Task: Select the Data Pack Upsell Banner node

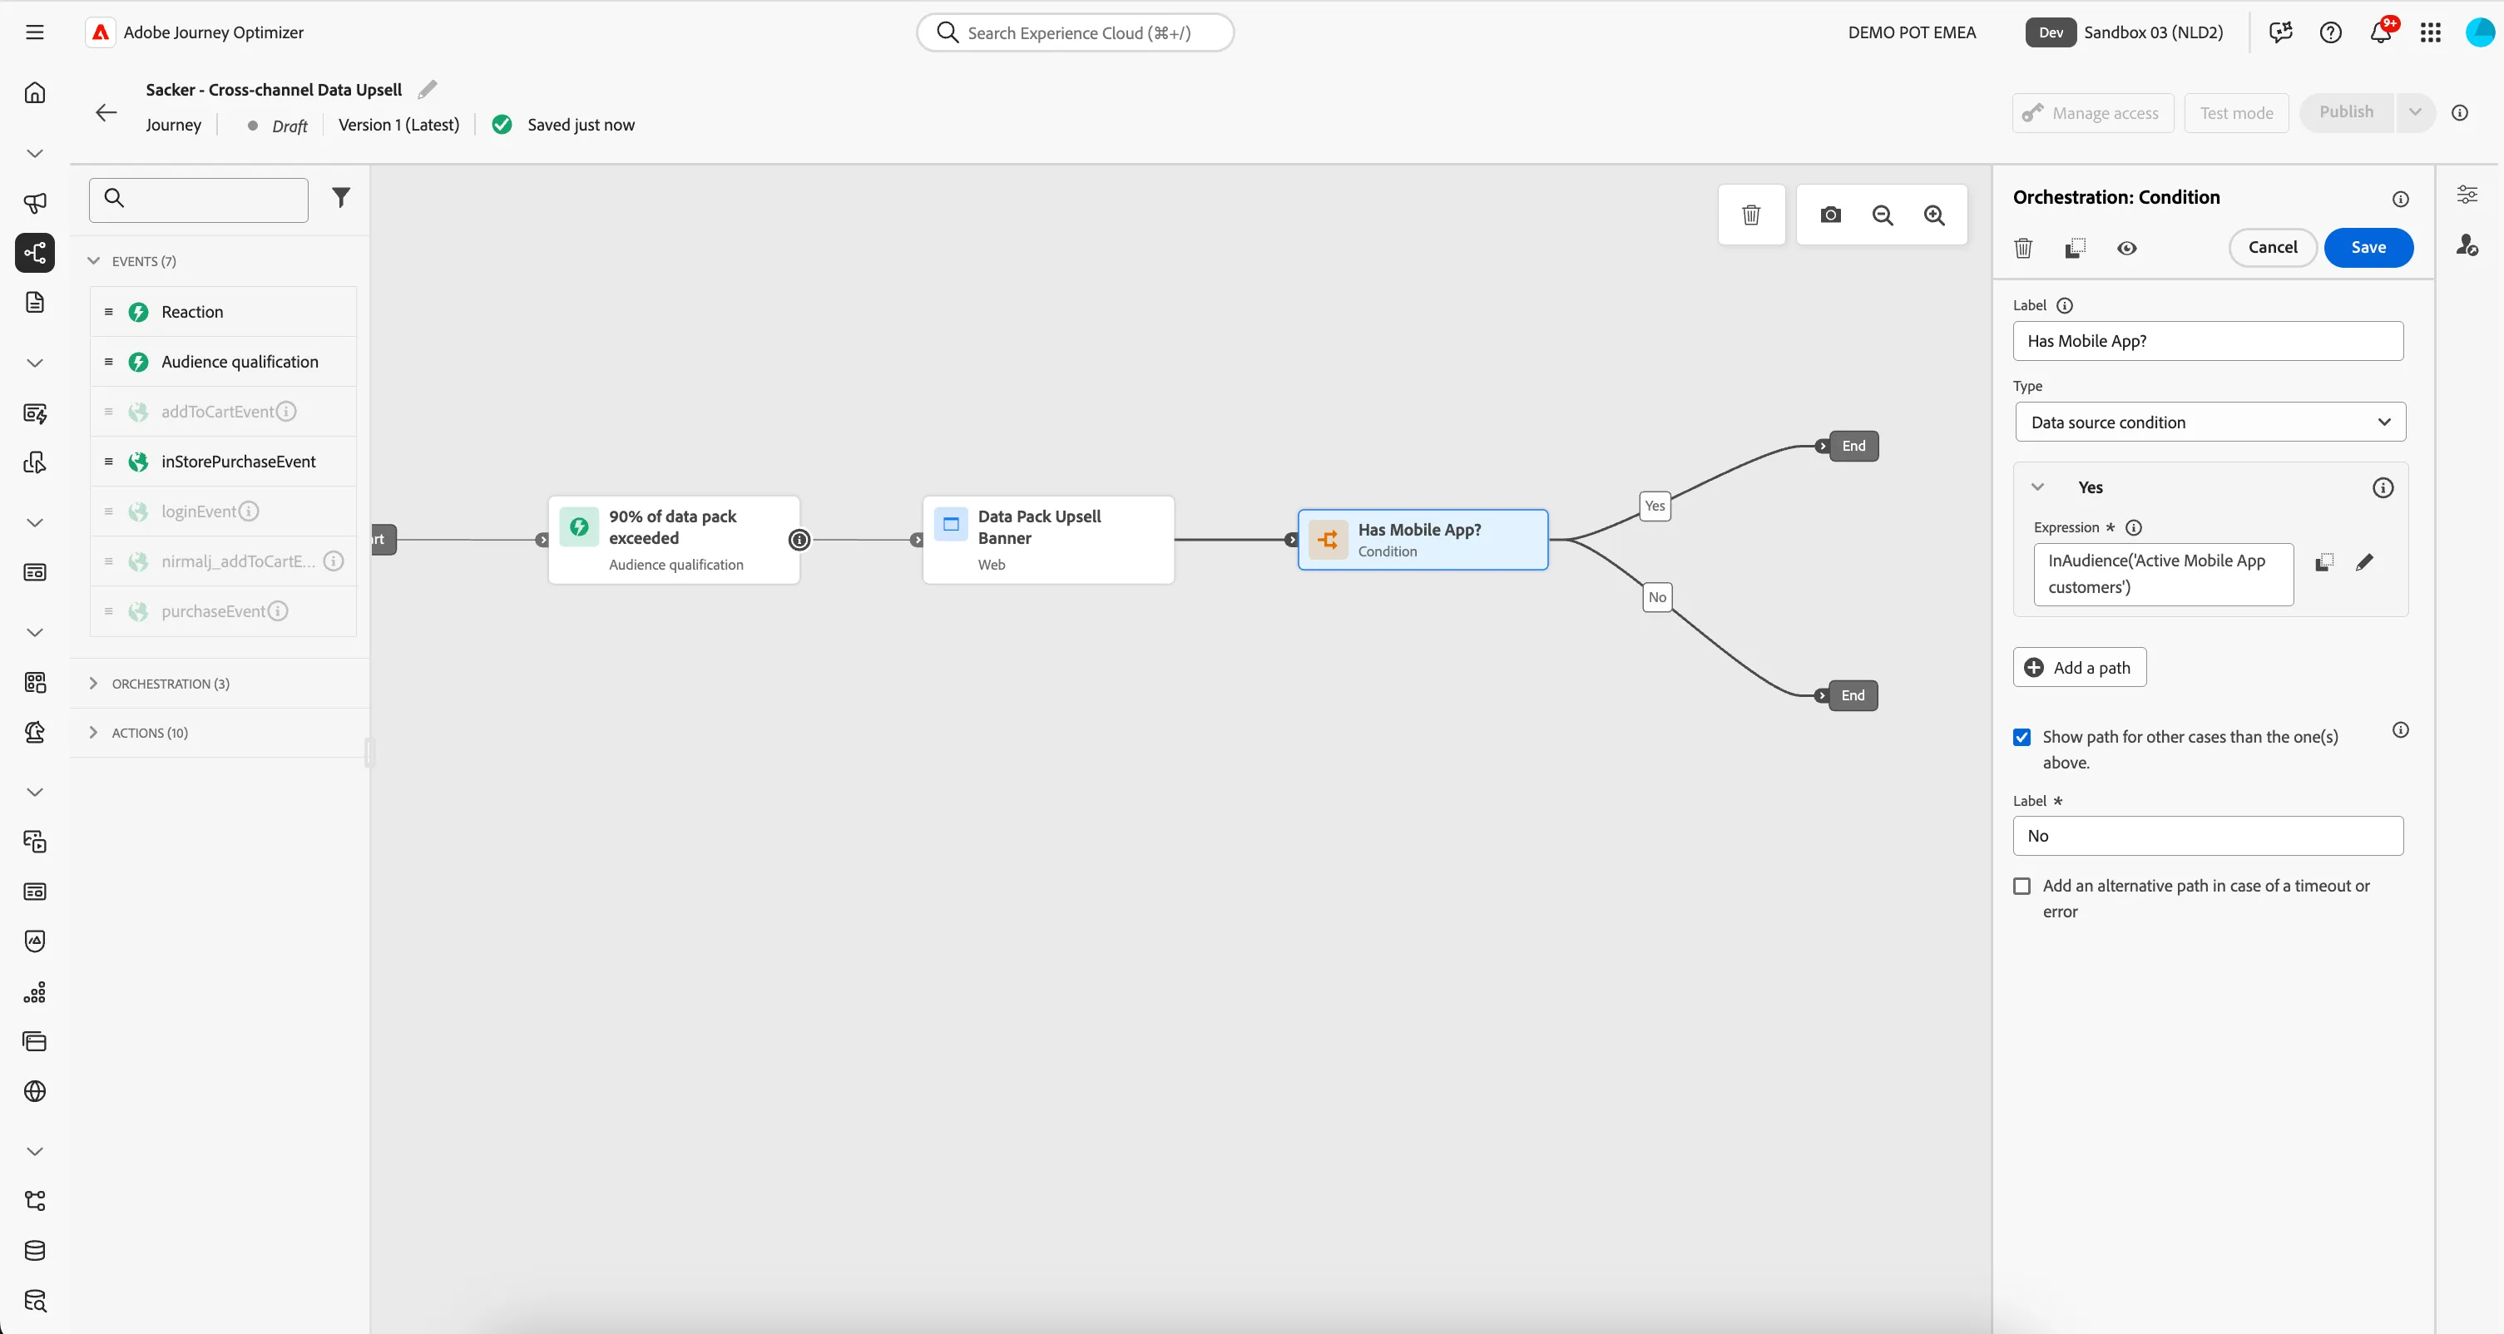Action: 1048,539
